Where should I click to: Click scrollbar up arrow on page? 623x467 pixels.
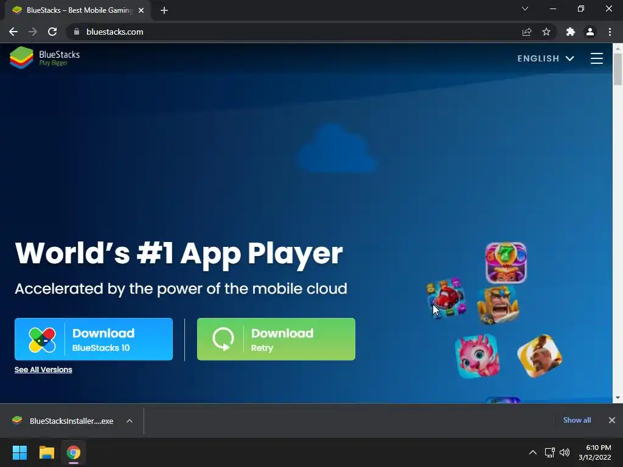click(x=618, y=49)
